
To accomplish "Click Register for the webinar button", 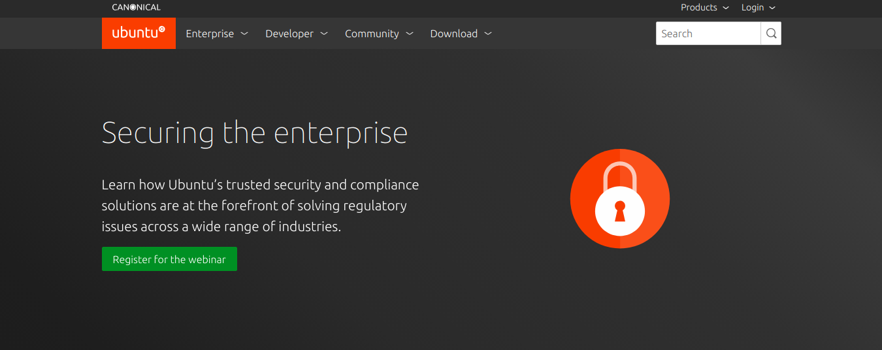I will click(169, 259).
